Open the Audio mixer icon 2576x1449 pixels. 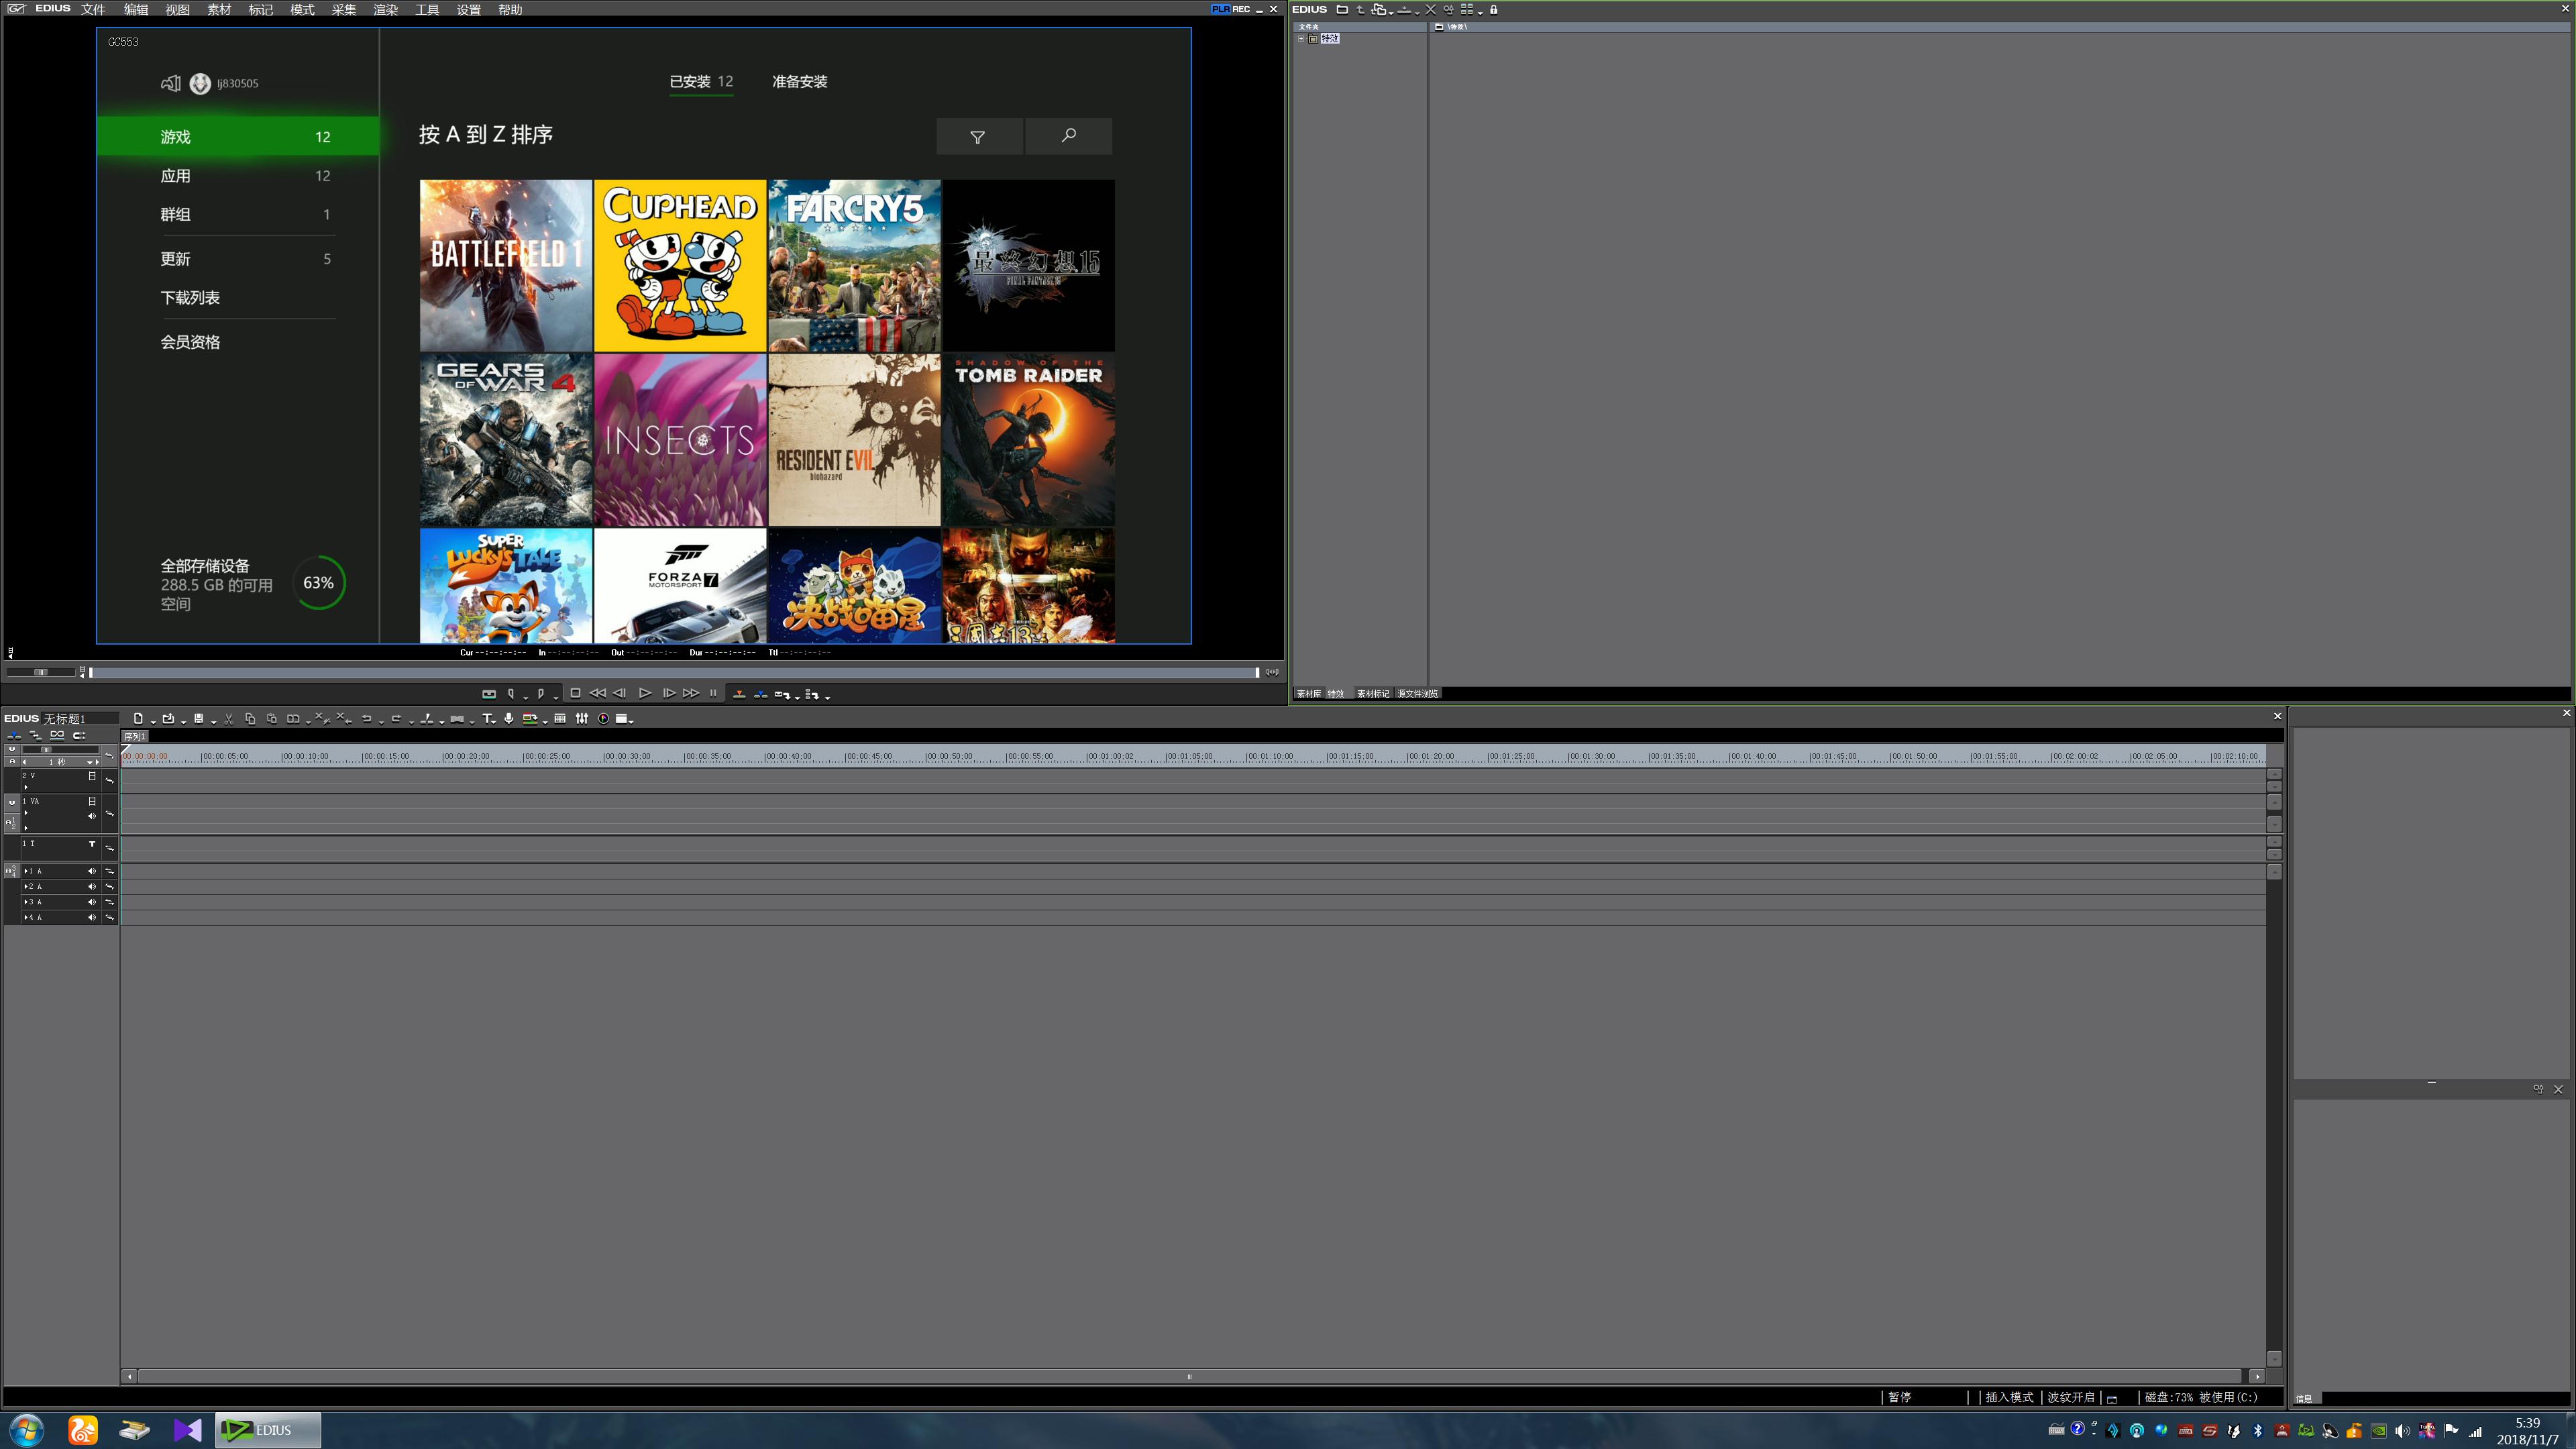582,718
